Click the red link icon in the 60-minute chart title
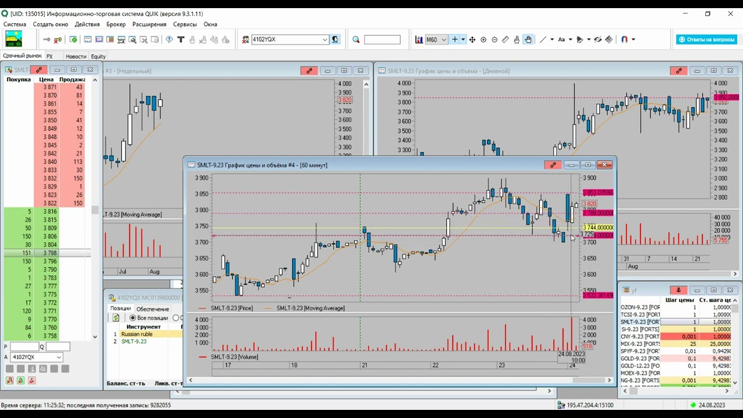The image size is (743, 418). click(553, 165)
